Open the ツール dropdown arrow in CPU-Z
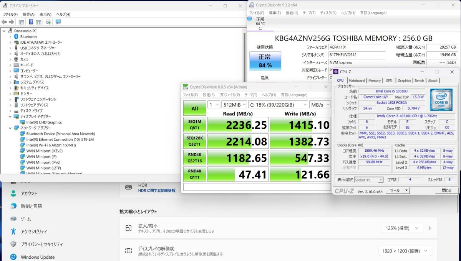Viewport: 461px width, 261px height. (x=406, y=190)
